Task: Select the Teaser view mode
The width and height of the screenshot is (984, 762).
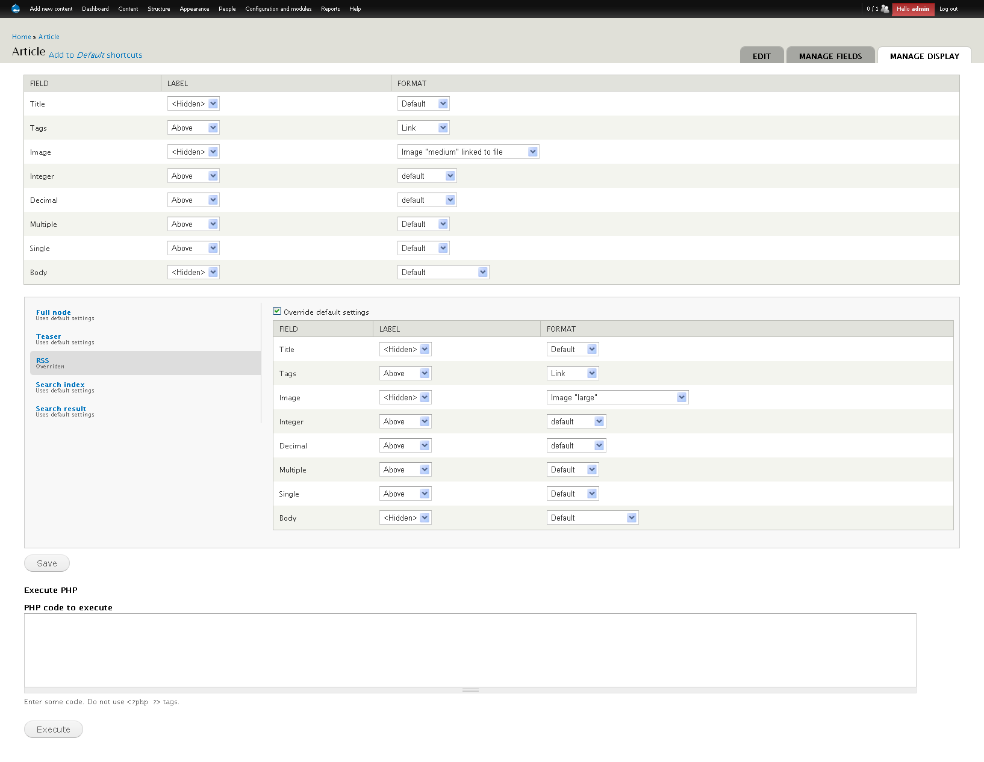Action: point(48,336)
